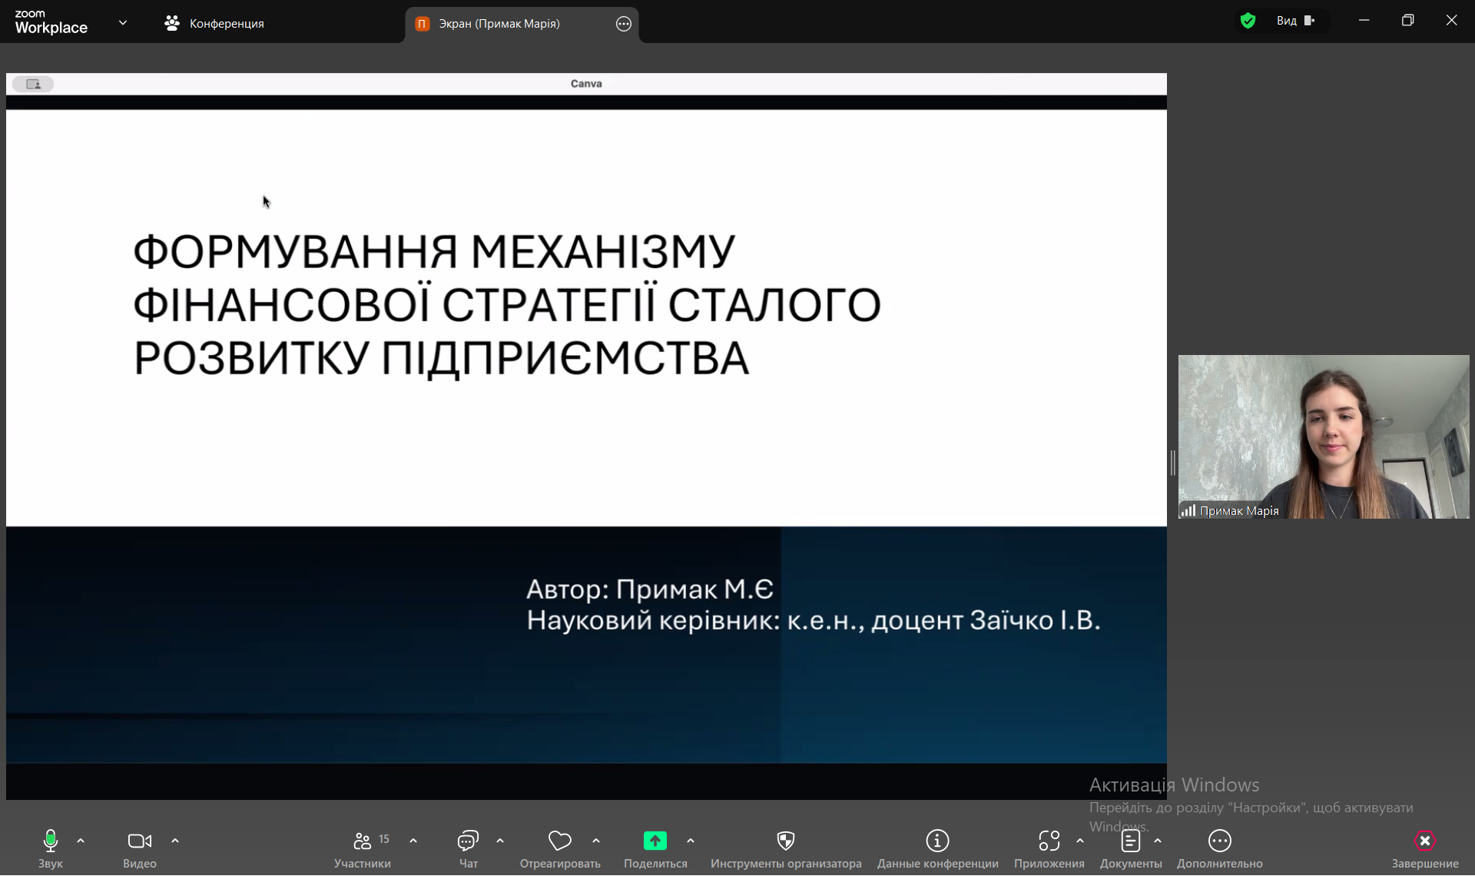1475x876 pixels.
Task: Click the Отреагировать heart icon
Action: click(x=559, y=841)
